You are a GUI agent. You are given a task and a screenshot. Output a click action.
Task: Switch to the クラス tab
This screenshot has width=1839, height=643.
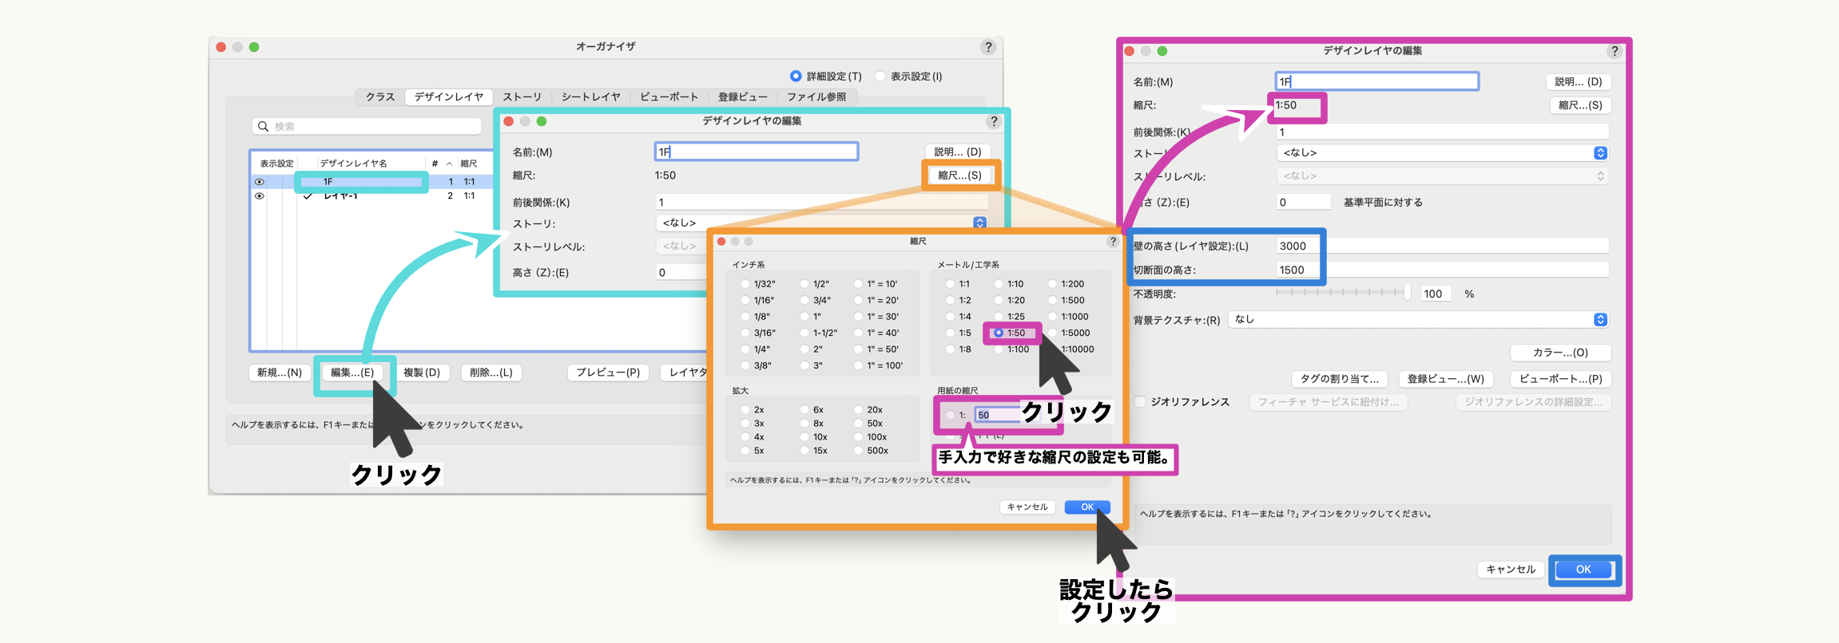coord(380,97)
